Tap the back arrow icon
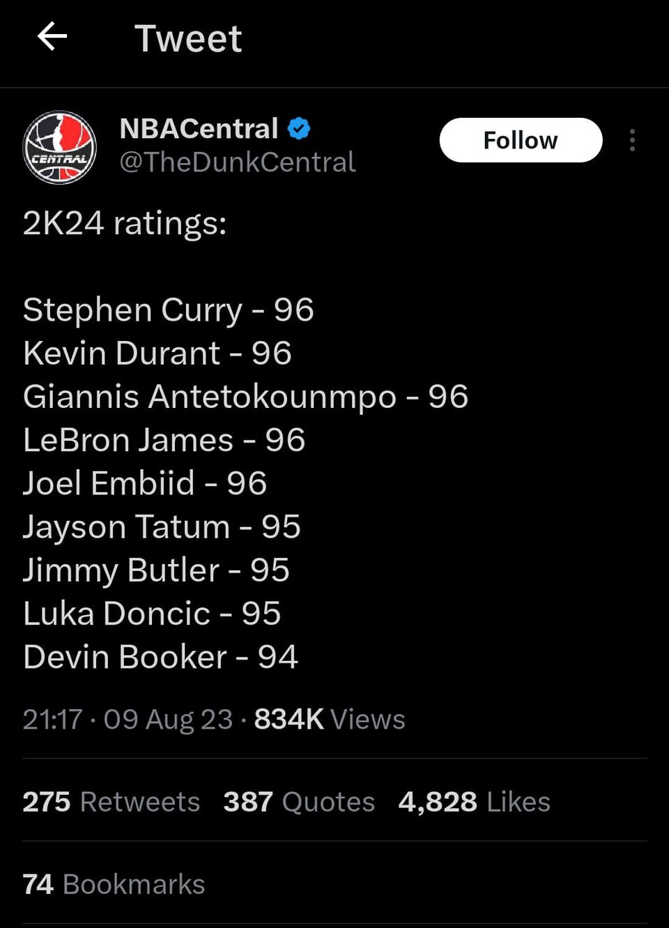The width and height of the screenshot is (669, 928). [52, 36]
